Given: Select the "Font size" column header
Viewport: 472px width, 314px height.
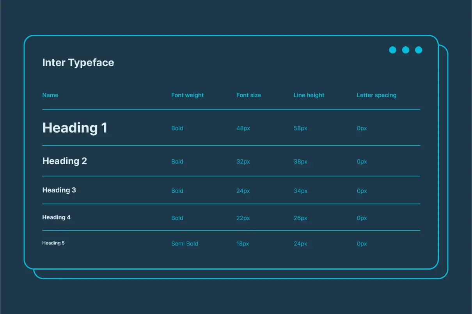Looking at the screenshot, I should click(248, 95).
